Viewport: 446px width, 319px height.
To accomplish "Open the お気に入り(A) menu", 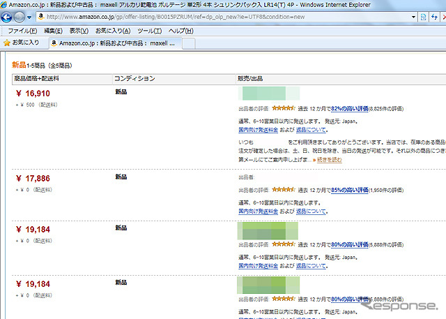I will pos(113,31).
